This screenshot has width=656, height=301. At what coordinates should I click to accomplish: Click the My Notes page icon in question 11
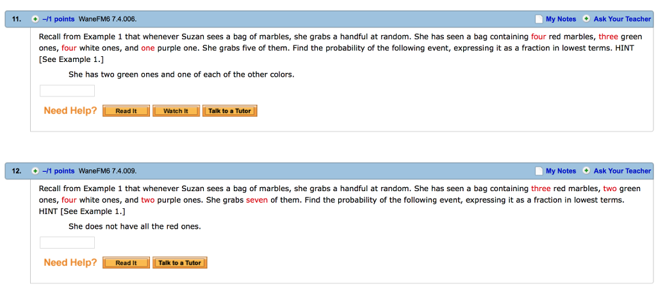coord(539,19)
